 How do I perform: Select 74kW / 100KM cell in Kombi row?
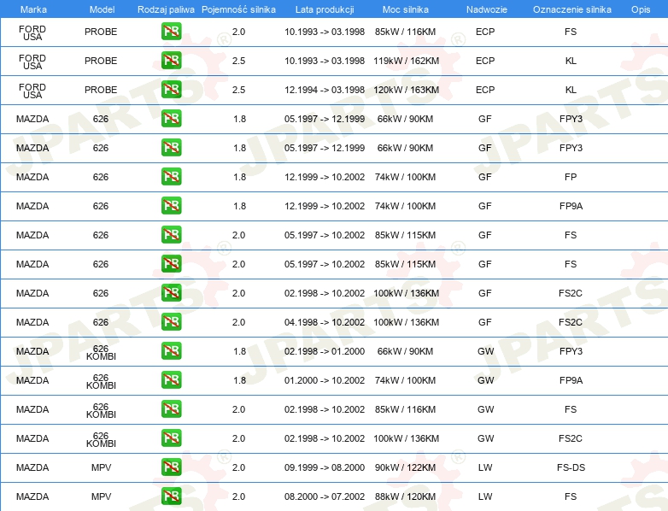(x=405, y=380)
